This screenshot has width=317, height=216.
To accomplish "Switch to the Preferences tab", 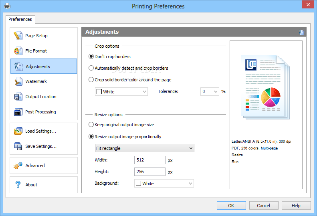I will [x=20, y=19].
